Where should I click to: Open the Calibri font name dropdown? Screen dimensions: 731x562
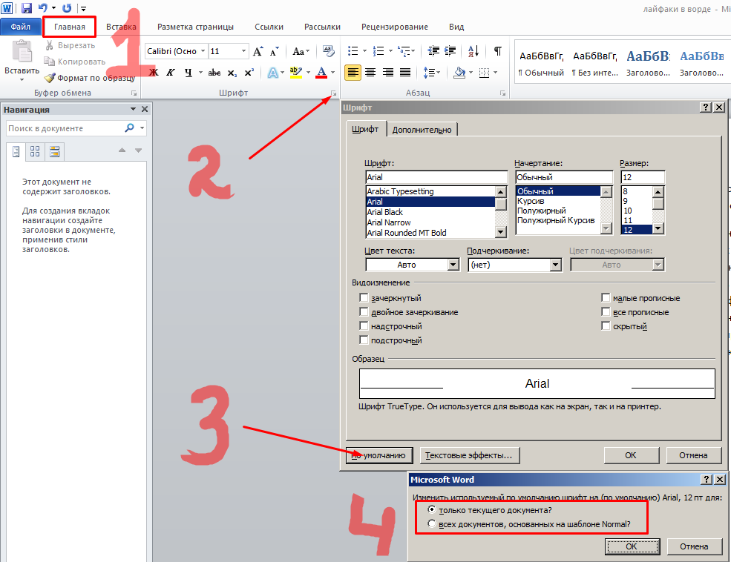[203, 51]
